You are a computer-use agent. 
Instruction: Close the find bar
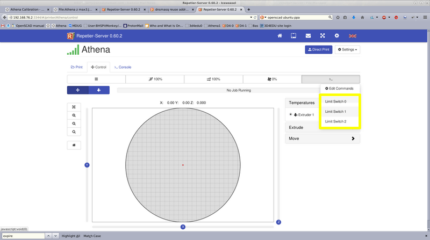pos(426,236)
